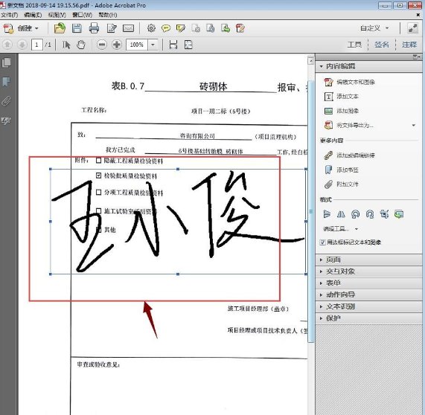Open the 视图(V) menu
The image size is (425, 415).
click(57, 15)
